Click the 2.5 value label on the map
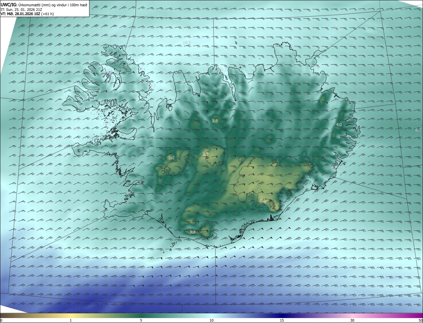The height and width of the screenshot is (323, 423). pyautogui.click(x=205, y=154)
